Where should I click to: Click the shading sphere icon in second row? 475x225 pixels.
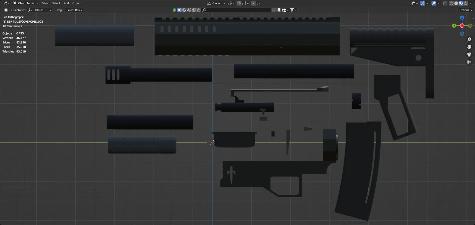[184, 10]
